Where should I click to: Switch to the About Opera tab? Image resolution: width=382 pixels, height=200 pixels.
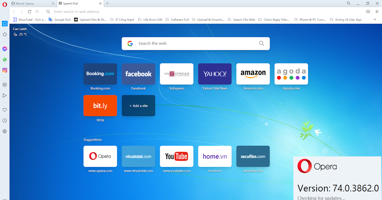click(33, 3)
